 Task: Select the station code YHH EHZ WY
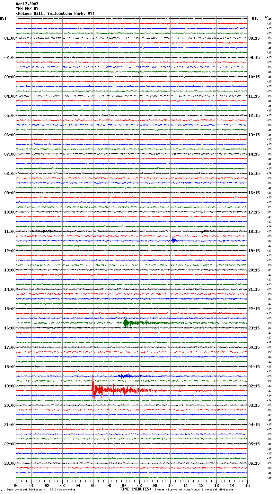click(27, 9)
